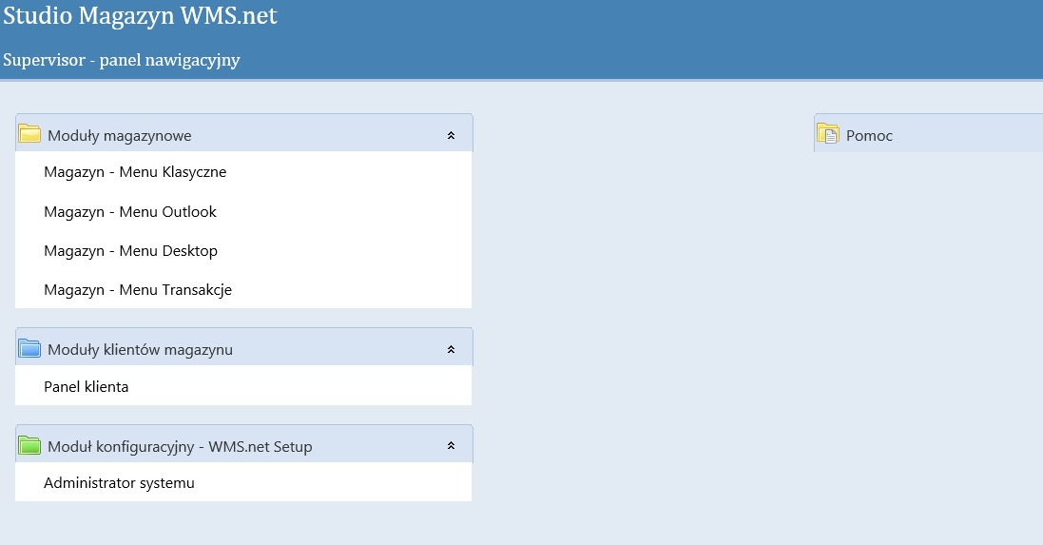This screenshot has height=545, width=1043.
Task: Click the Studio Magazyn WMS.net title
Action: coord(140,15)
